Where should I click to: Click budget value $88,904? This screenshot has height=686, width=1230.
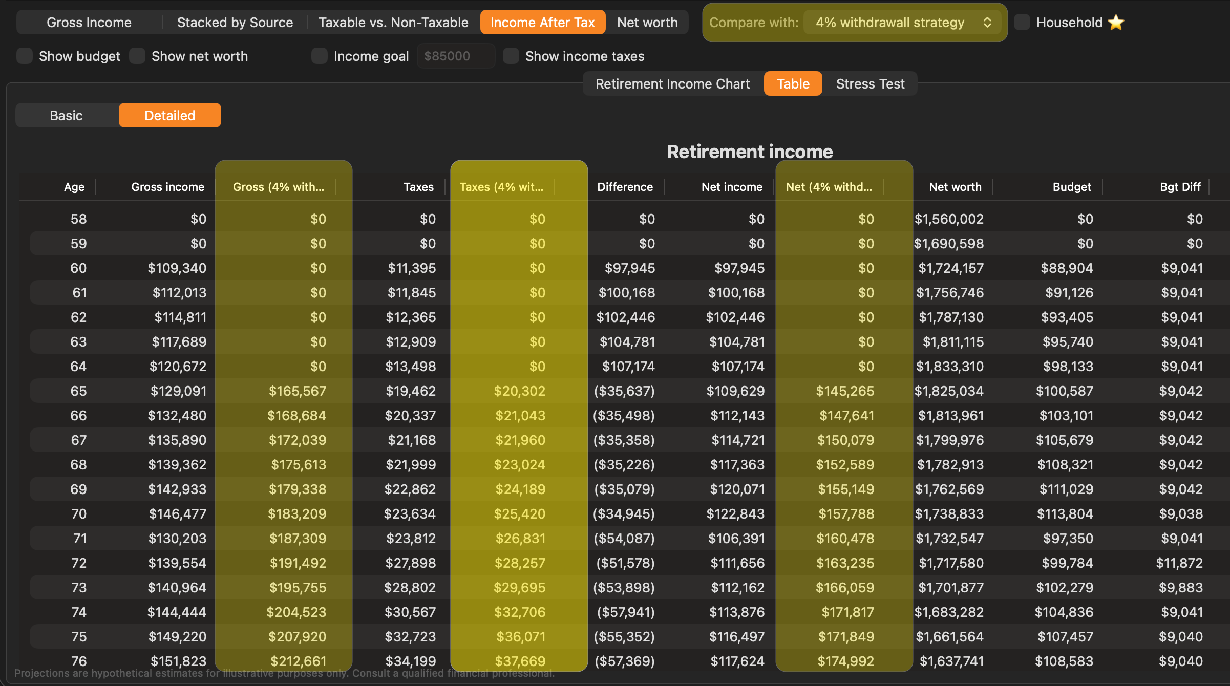[x=1067, y=268]
